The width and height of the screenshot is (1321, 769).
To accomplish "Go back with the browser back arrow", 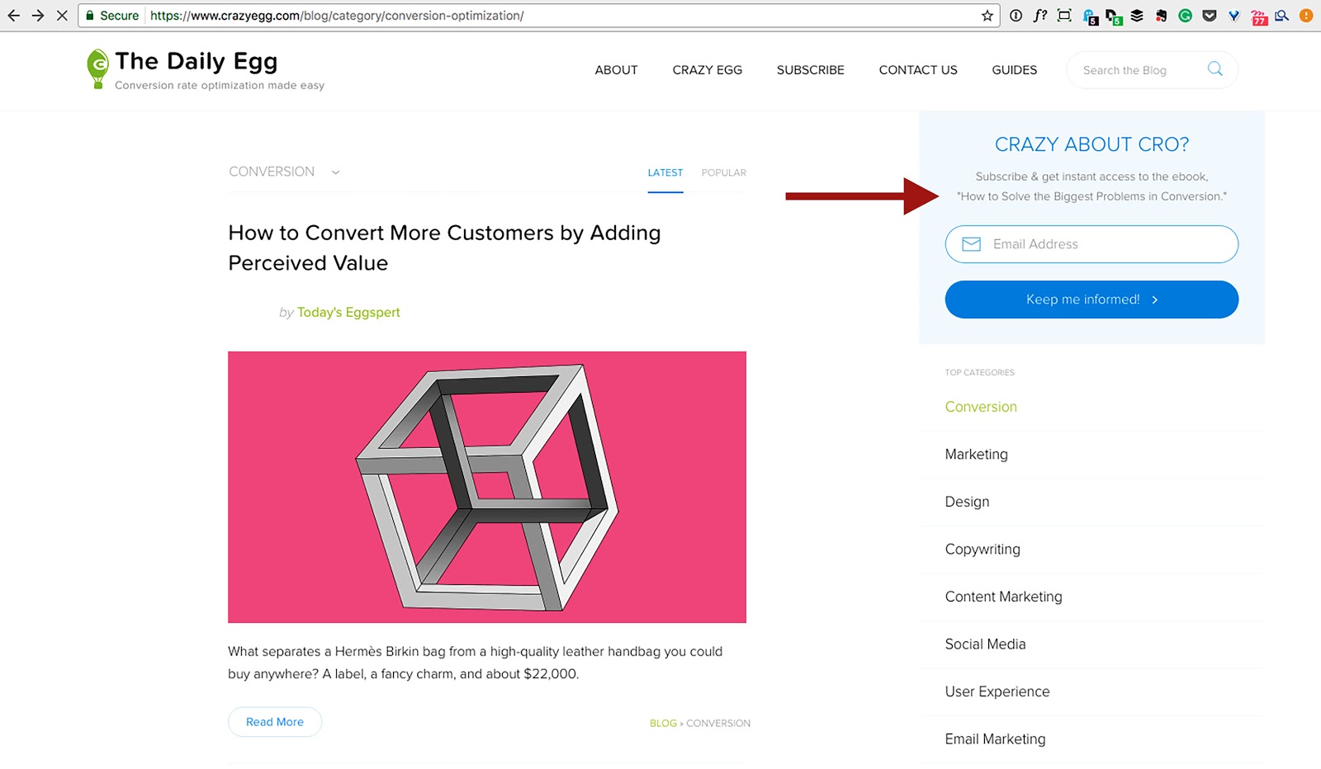I will pos(13,16).
